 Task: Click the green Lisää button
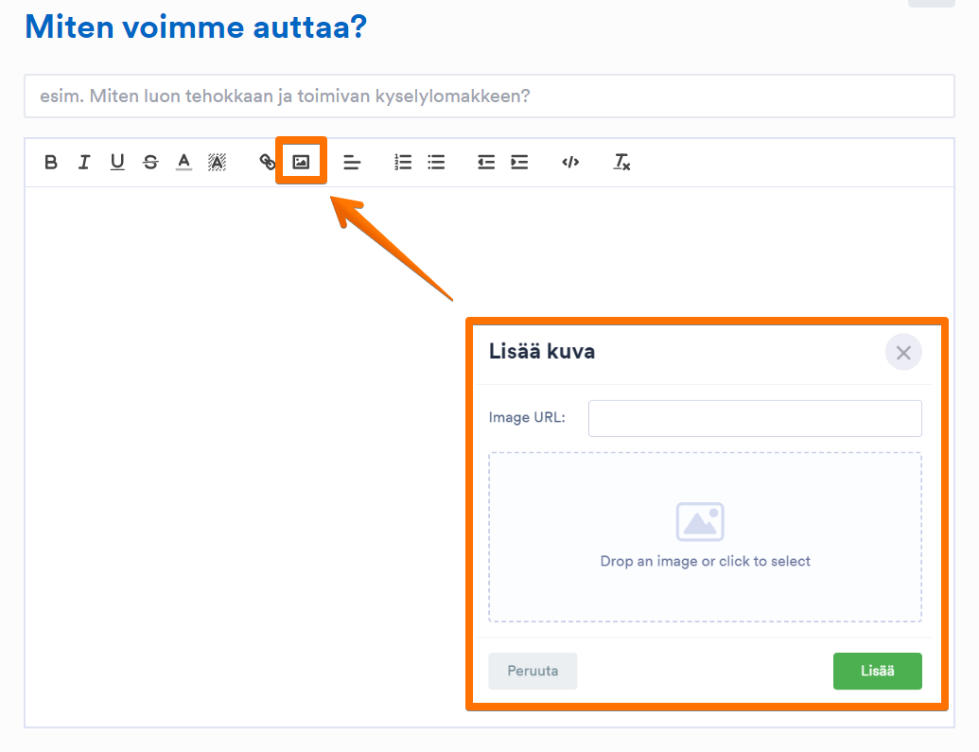877,672
